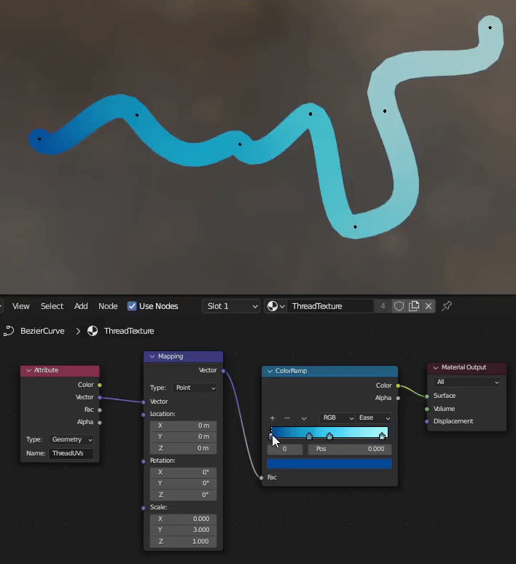516x564 pixels.
Task: Click the Scale X field 0.000
Action: tap(184, 519)
